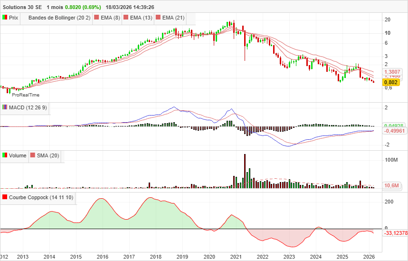
Task: Click the Prix legend color icon
Action: coord(5,18)
